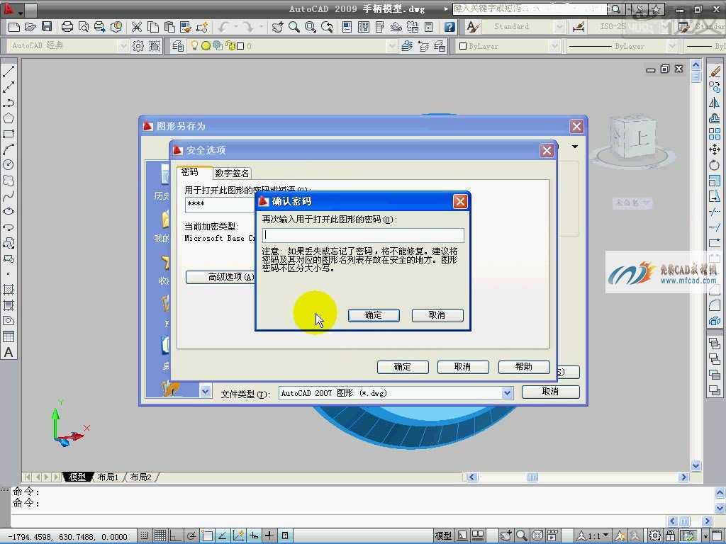Select the Multiline Text tool
Image resolution: width=726 pixels, height=544 pixels.
(x=9, y=353)
